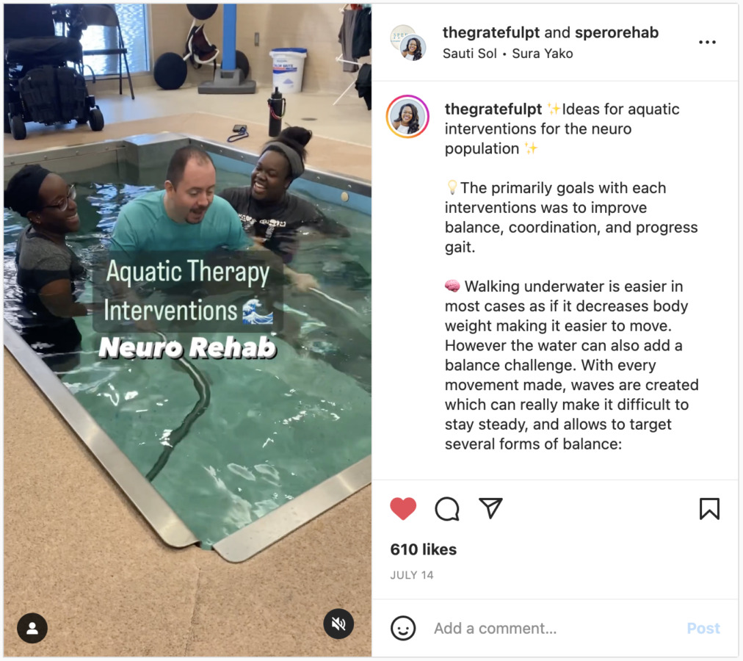View thegratefulpt story from caption avatar
Viewport: 743px width, 661px height.
(x=407, y=117)
